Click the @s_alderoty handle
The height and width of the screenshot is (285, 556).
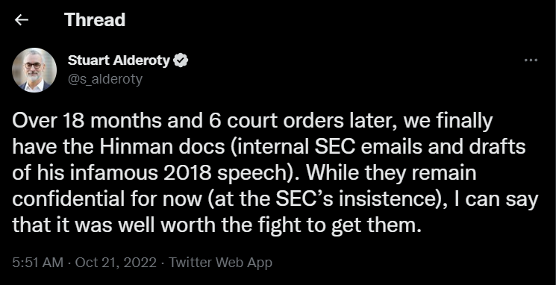pyautogui.click(x=105, y=78)
